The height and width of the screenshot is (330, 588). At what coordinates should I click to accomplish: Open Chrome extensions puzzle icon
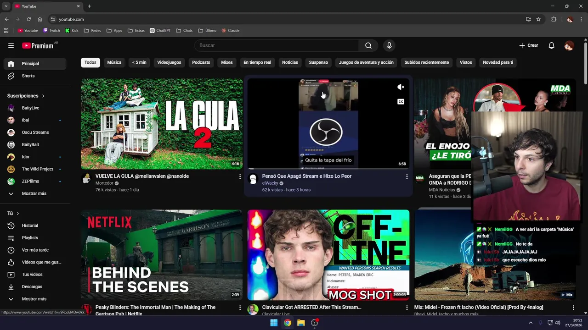(554, 19)
